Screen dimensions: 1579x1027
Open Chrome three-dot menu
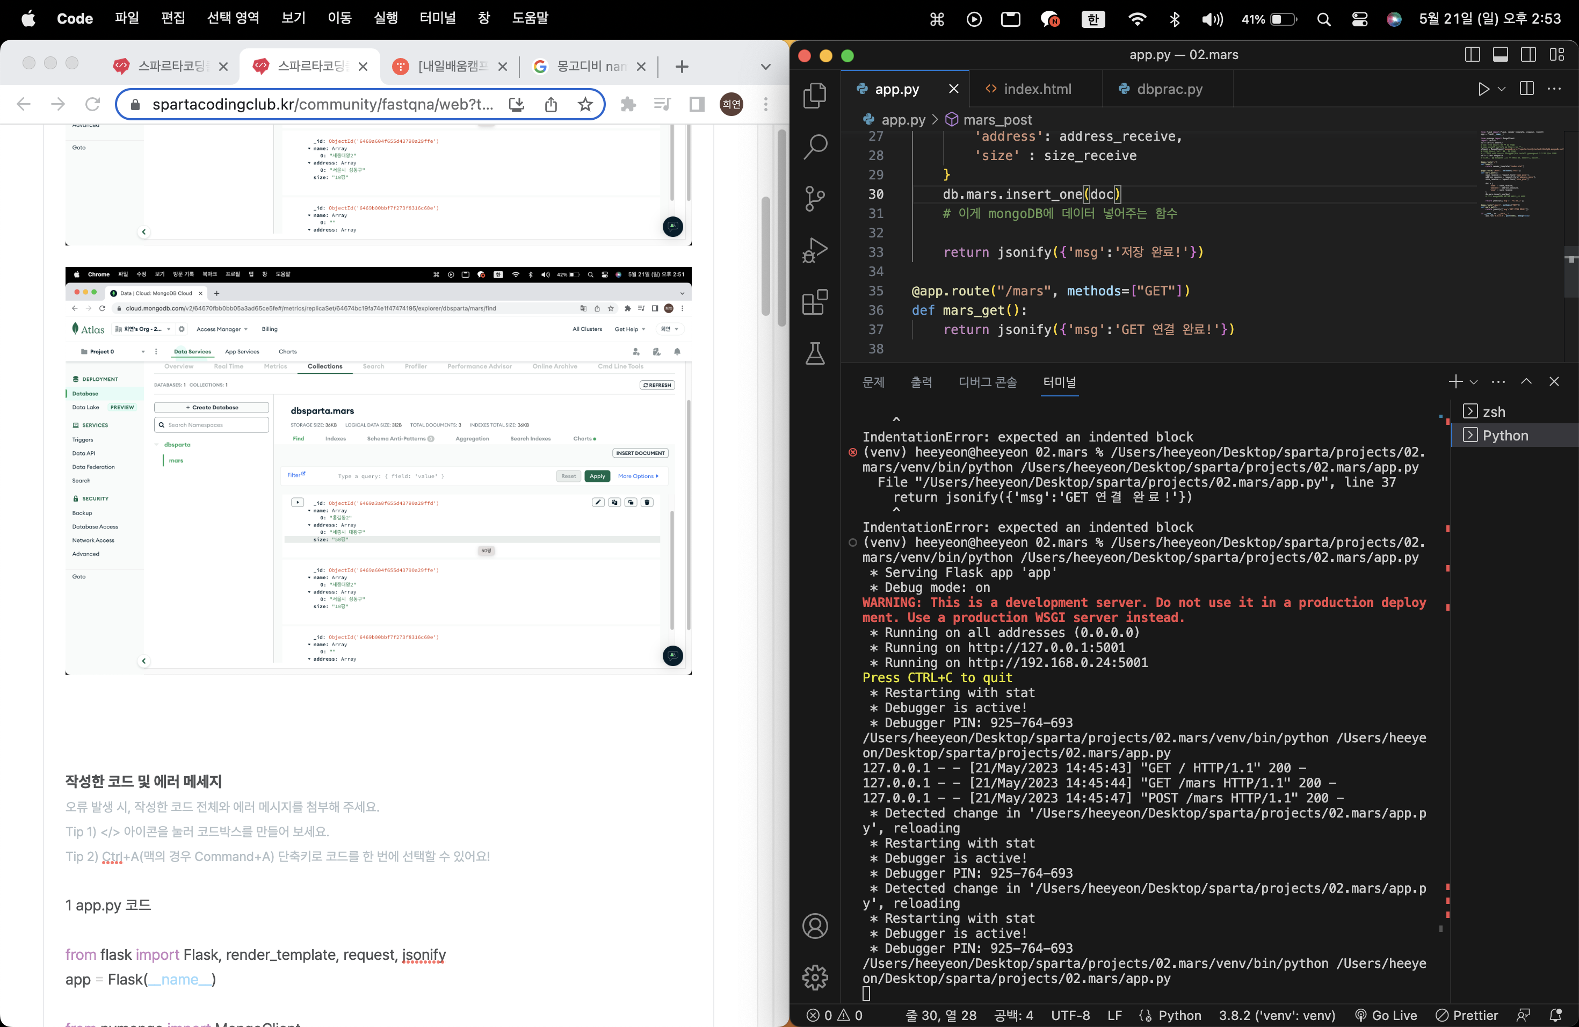766,104
